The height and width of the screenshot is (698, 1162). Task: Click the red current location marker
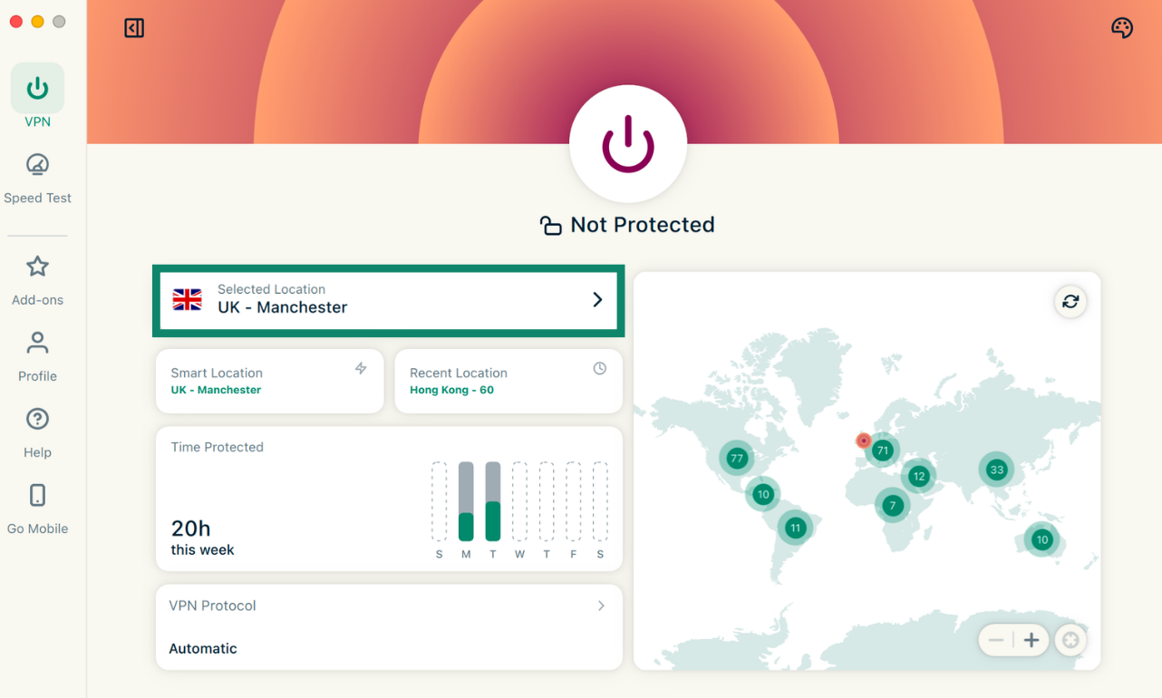click(864, 441)
